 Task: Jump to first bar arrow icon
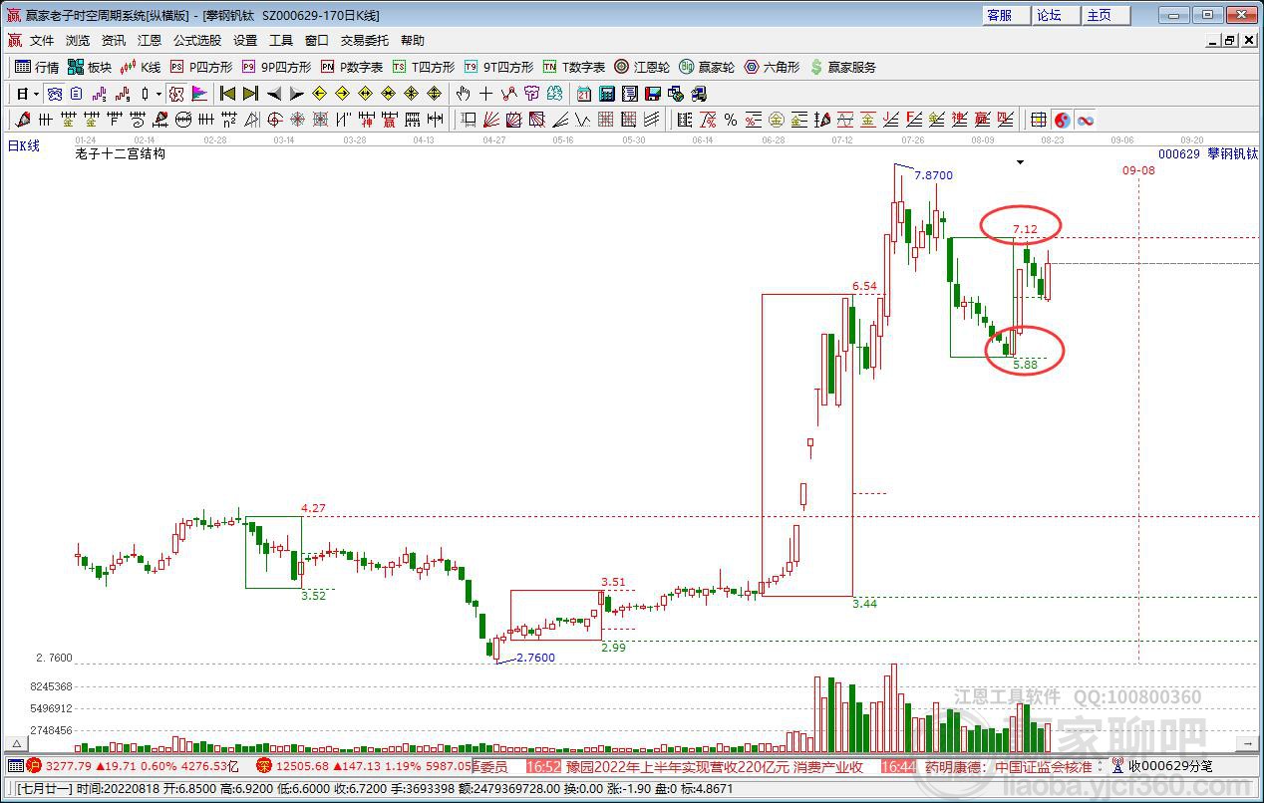227,94
